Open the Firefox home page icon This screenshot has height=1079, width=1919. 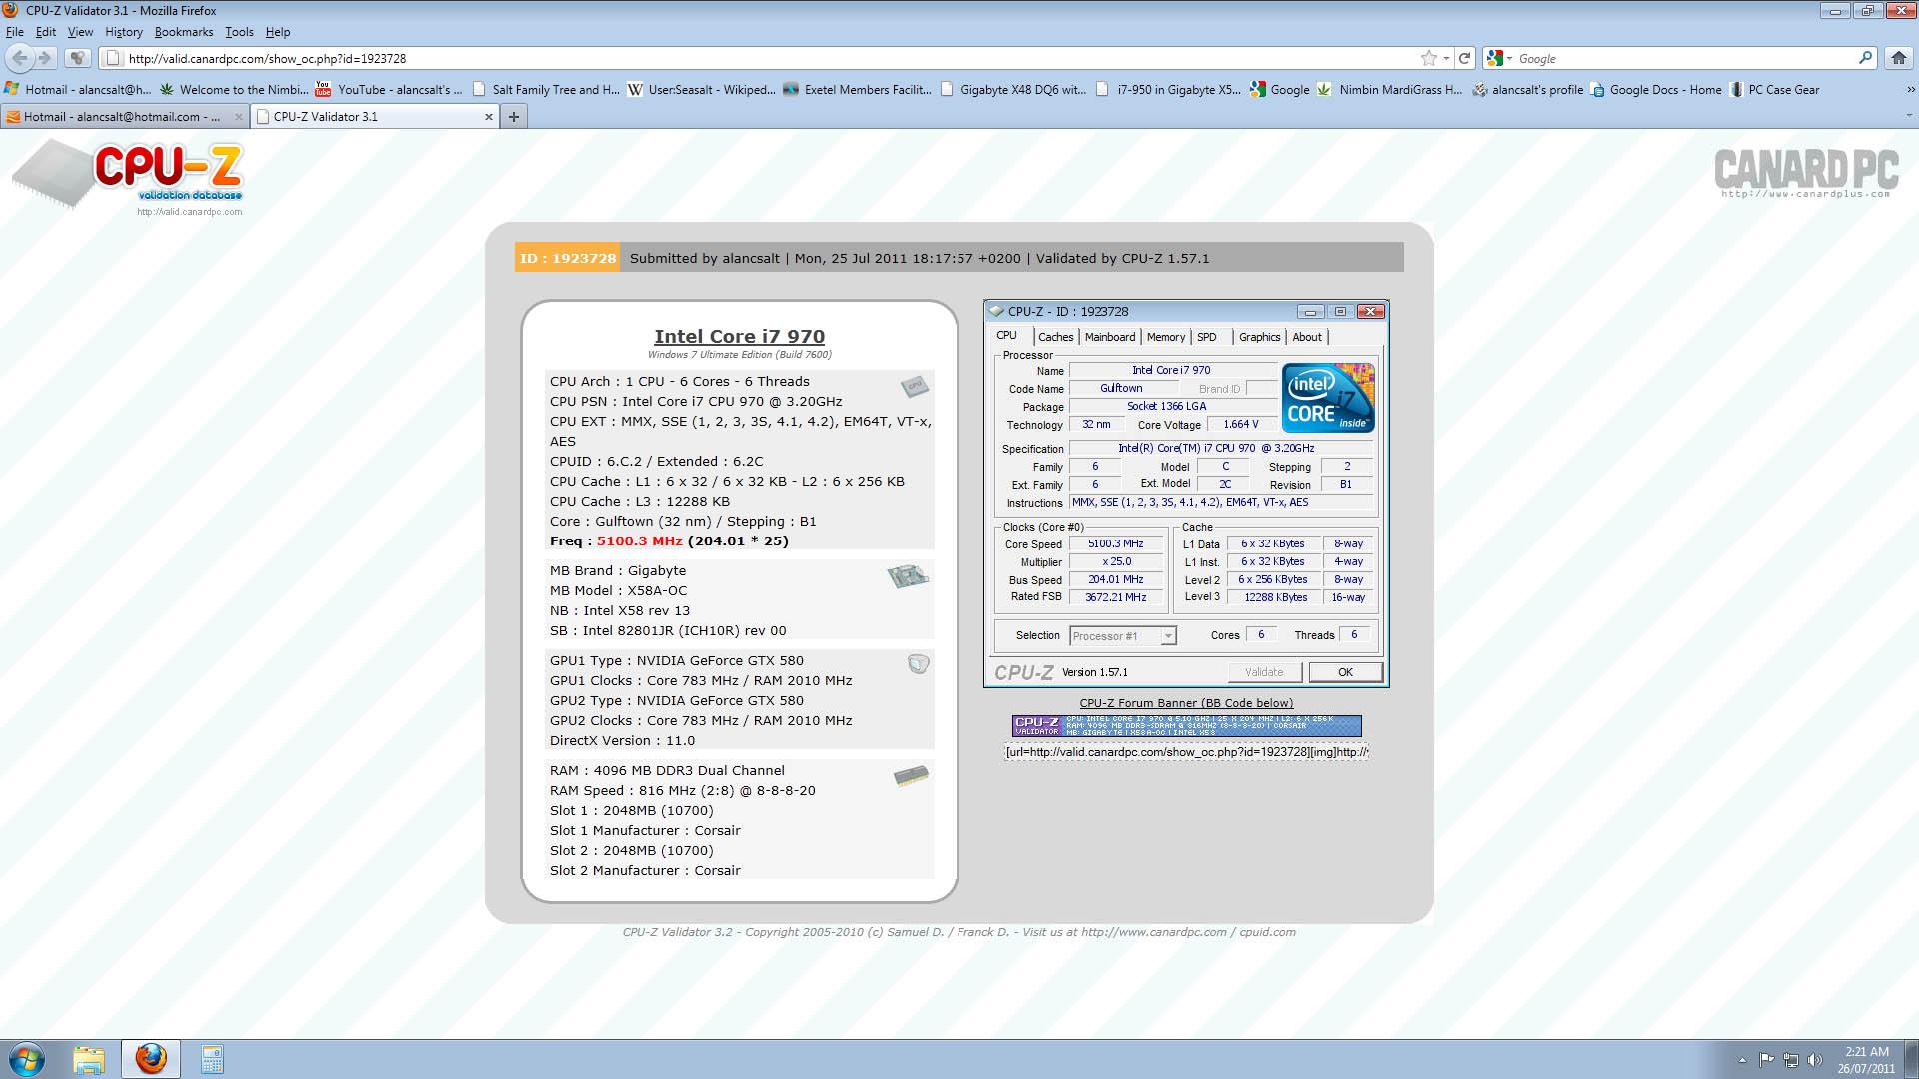coord(1899,58)
